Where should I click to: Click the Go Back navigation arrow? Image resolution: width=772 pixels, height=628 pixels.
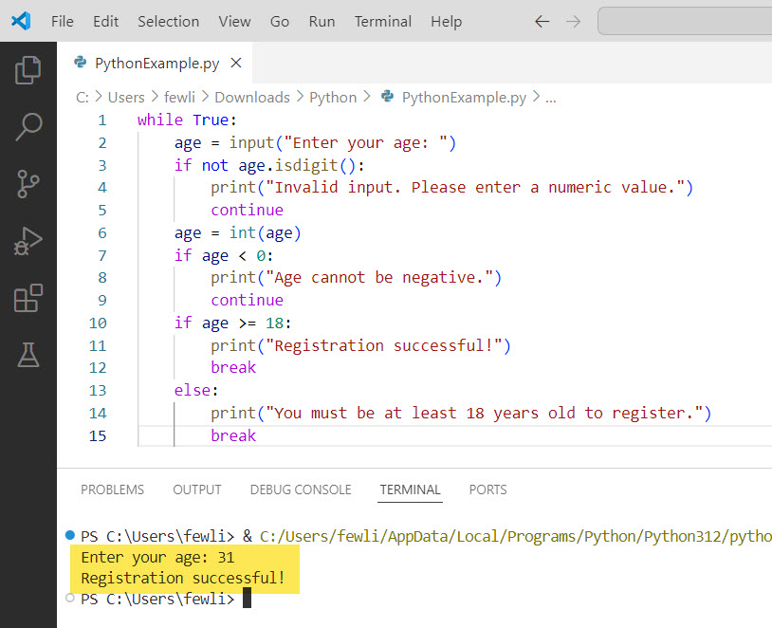542,21
